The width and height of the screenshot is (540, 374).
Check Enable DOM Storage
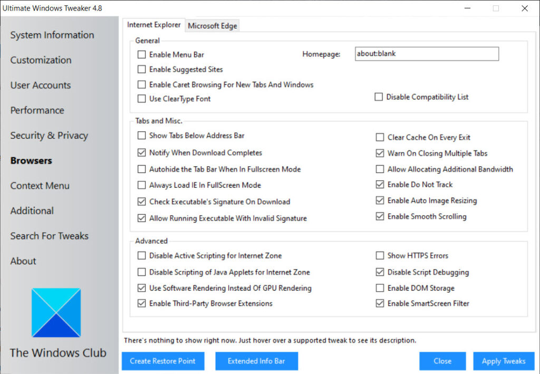point(380,288)
